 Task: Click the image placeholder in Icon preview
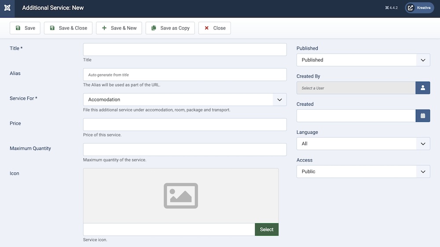point(181,196)
